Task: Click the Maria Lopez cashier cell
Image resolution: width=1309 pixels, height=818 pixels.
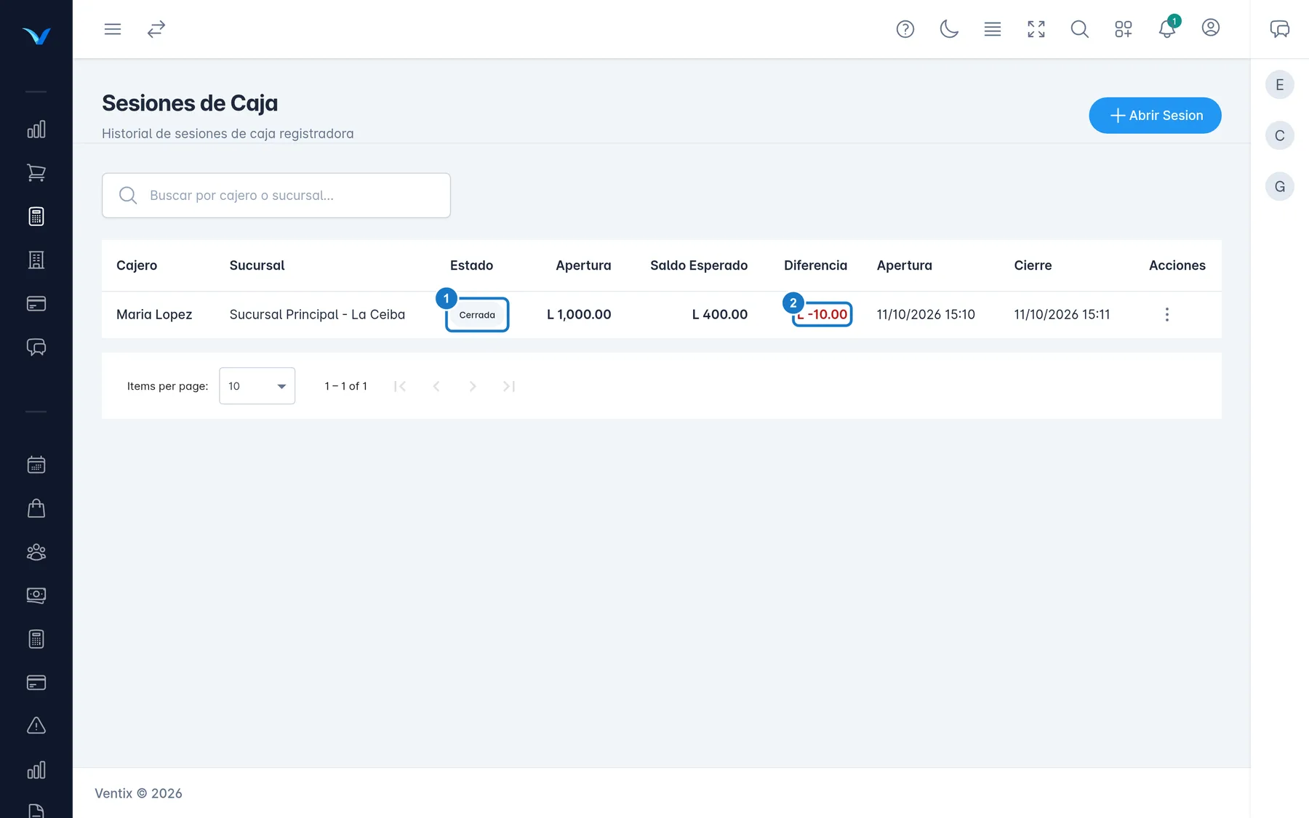Action: (x=154, y=315)
